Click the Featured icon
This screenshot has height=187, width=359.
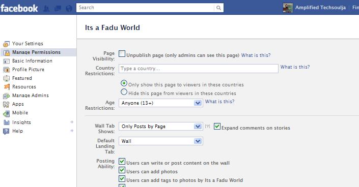pyautogui.click(x=7, y=78)
